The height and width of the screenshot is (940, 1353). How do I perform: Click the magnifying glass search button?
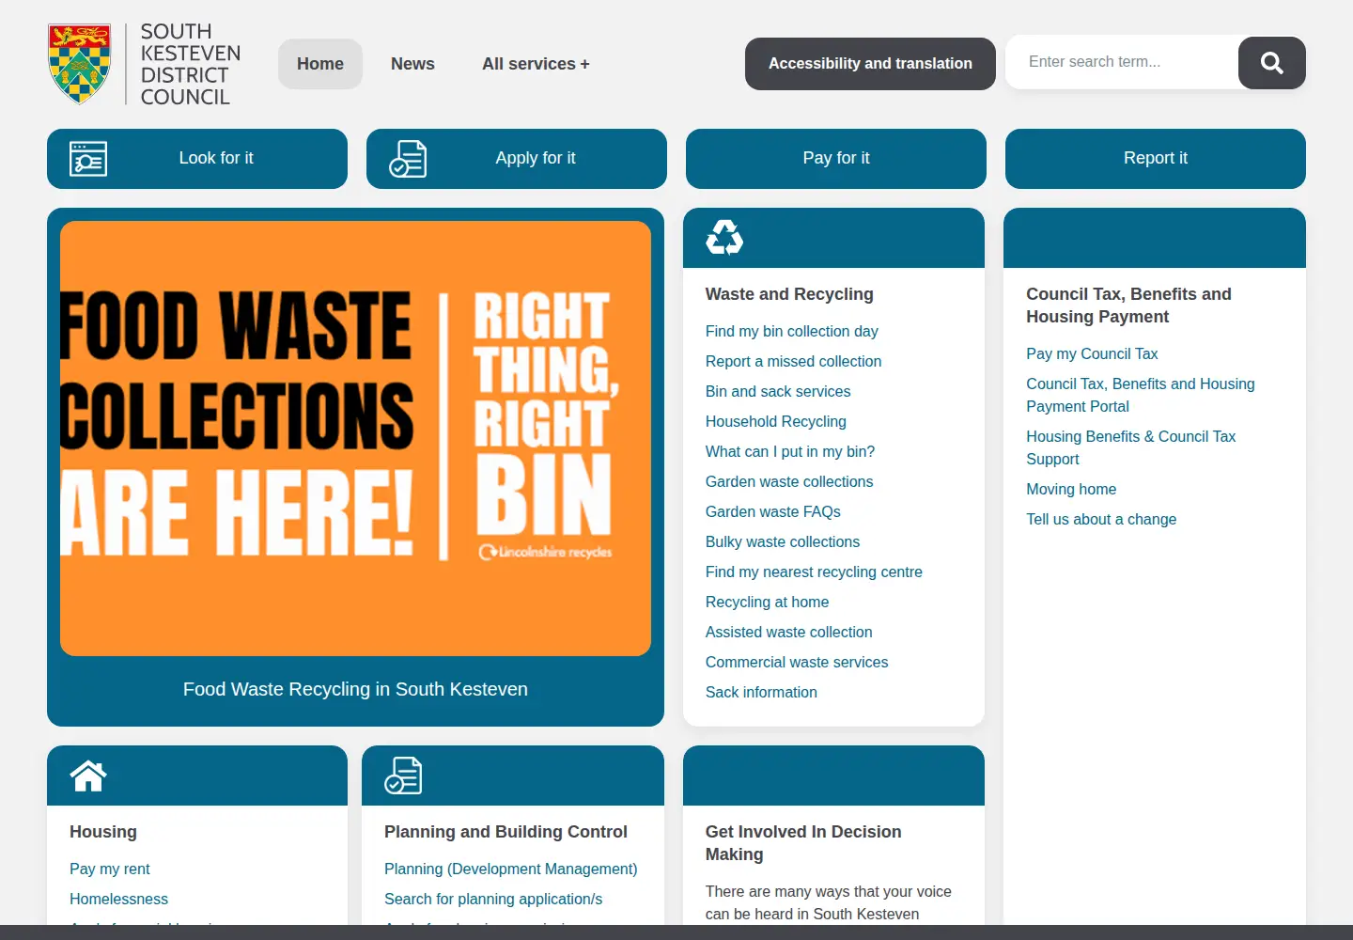pos(1272,63)
